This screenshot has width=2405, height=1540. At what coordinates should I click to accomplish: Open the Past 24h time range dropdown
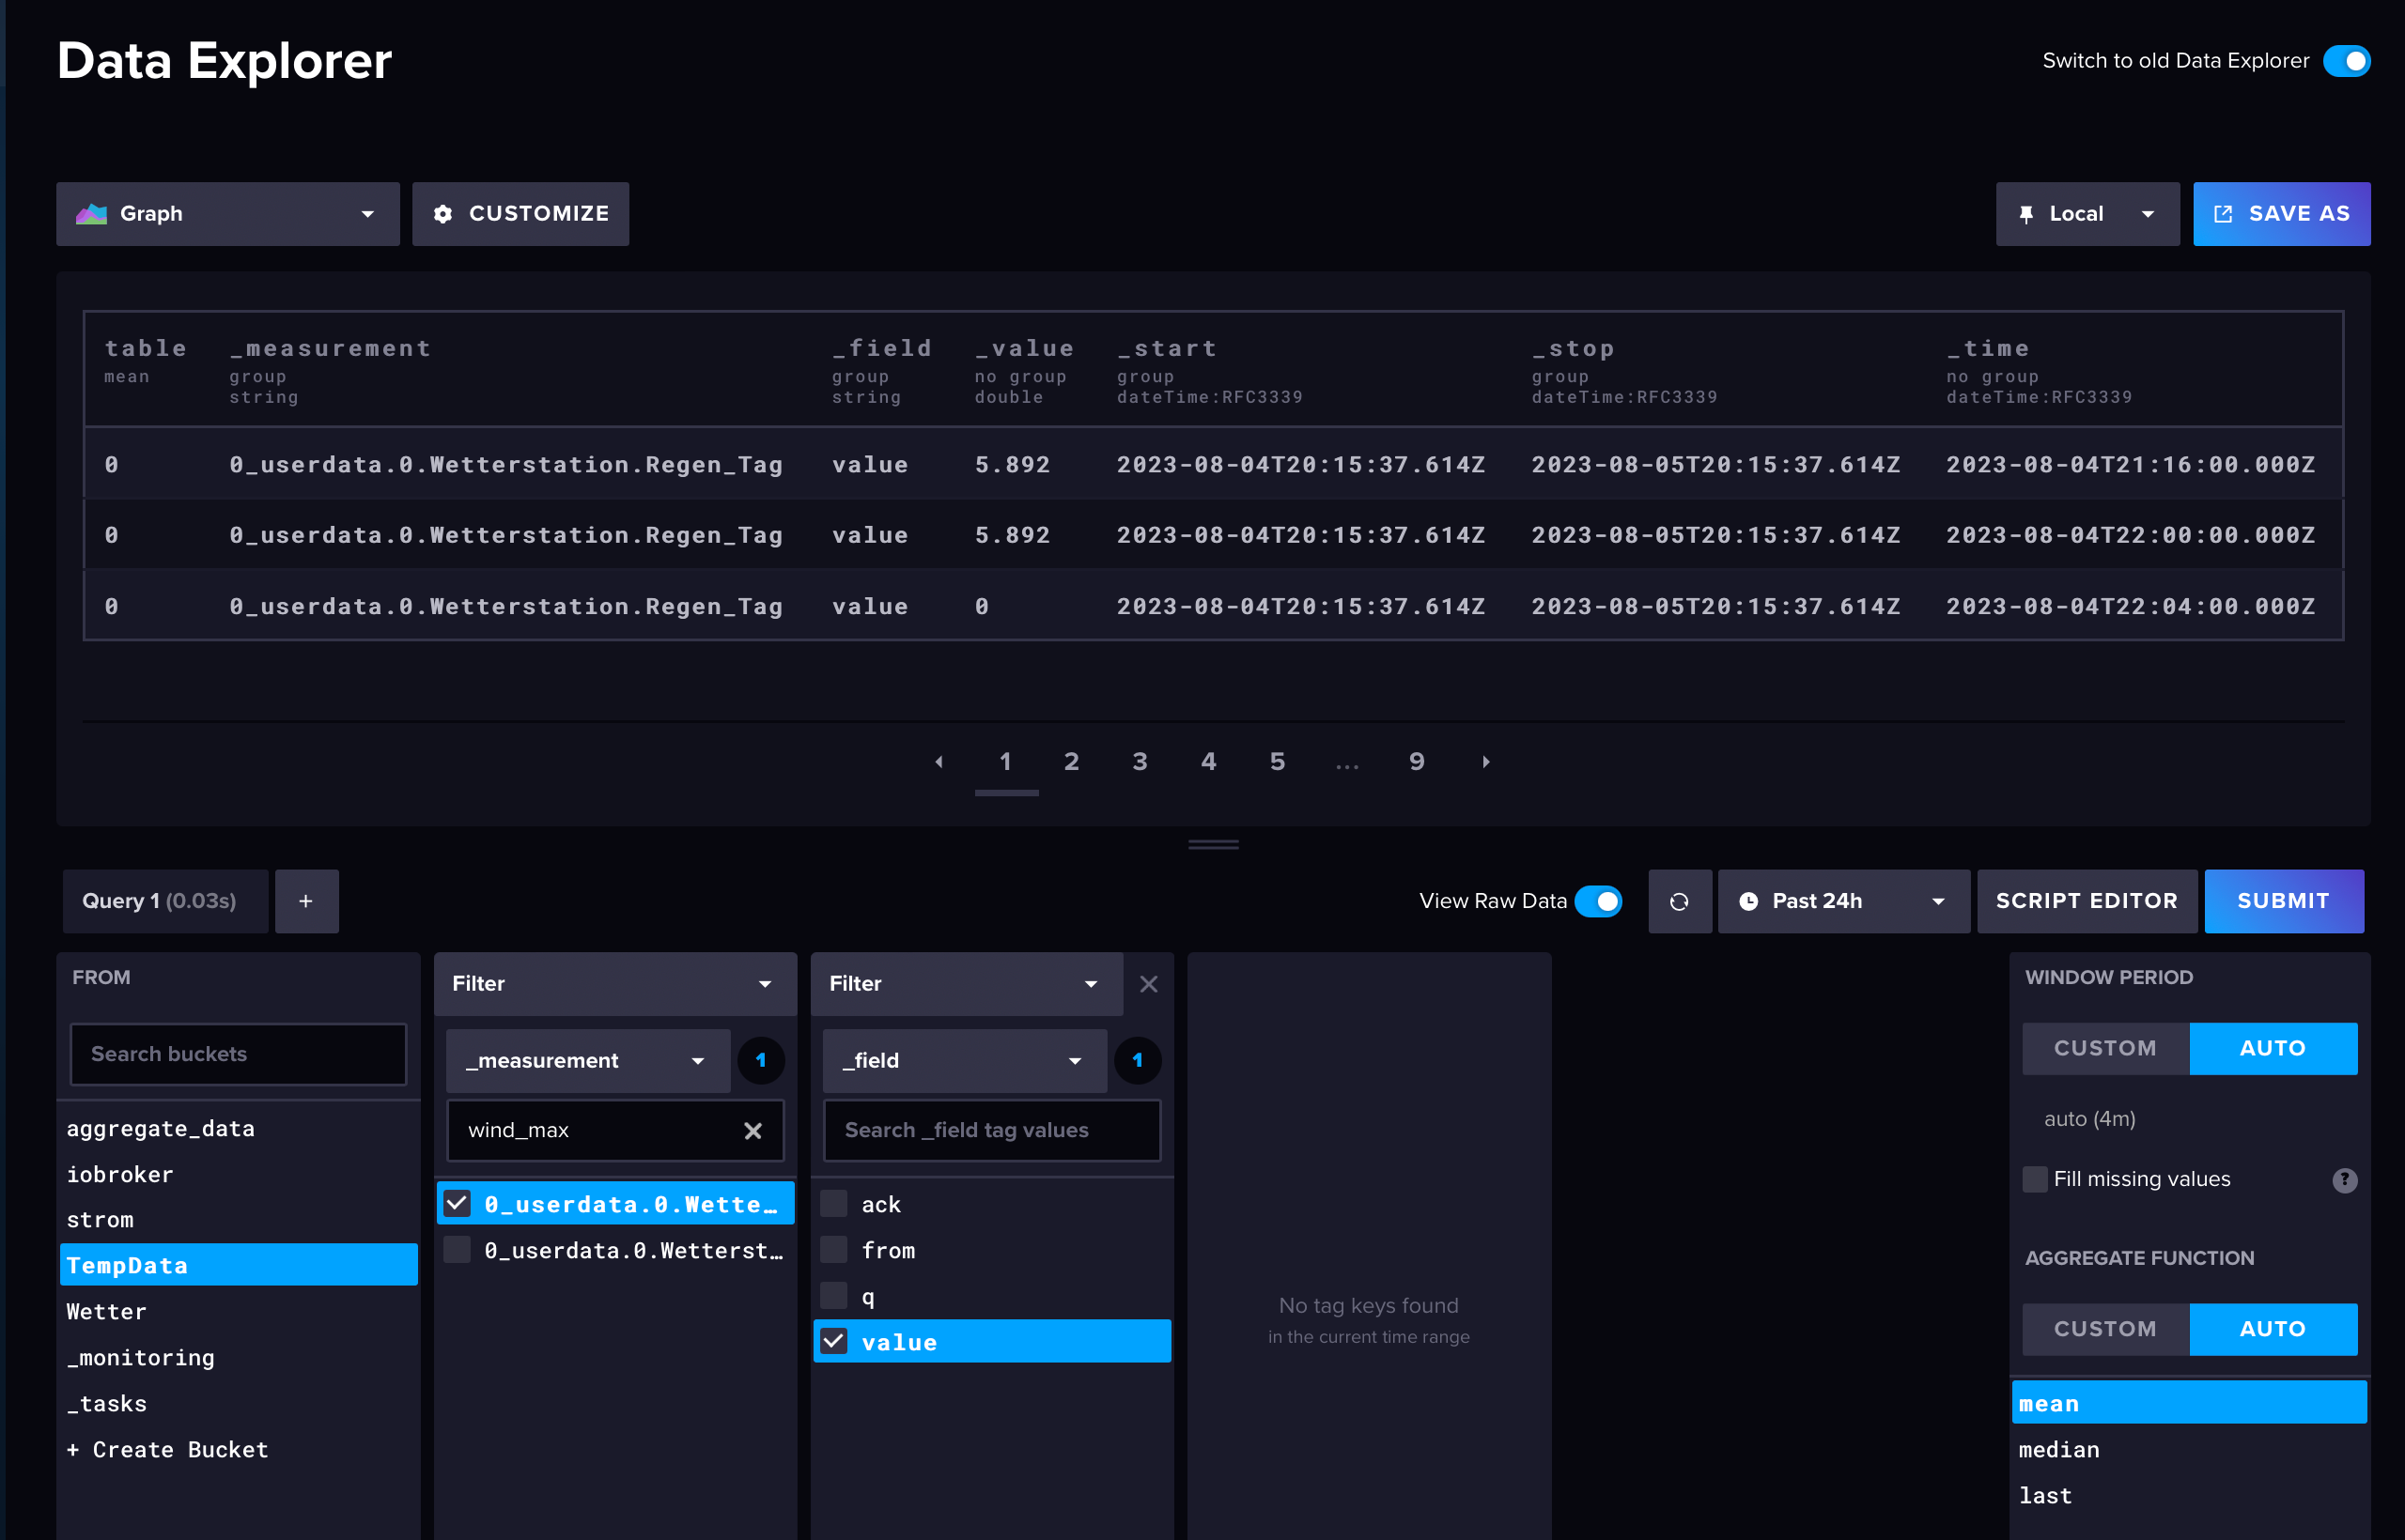coord(1843,901)
